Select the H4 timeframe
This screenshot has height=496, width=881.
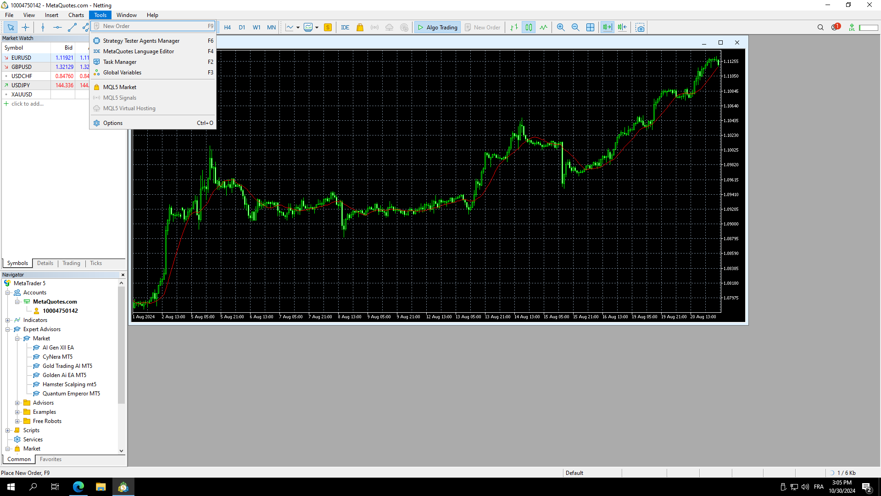tap(227, 28)
